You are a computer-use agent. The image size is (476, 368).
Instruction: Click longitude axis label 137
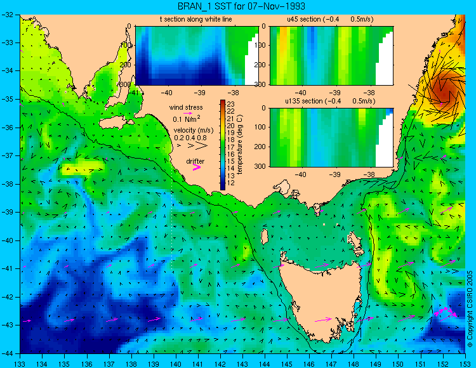tap(109, 364)
